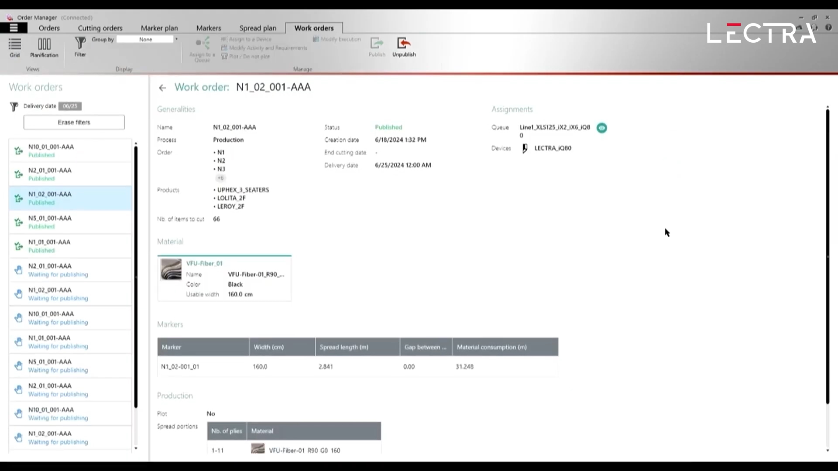Go back using the arrow beside Work order
Screen dimensions: 838x471
[x=162, y=88]
